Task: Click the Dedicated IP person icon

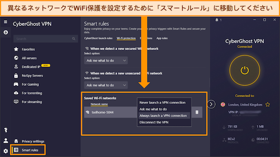Action: click(x=16, y=67)
